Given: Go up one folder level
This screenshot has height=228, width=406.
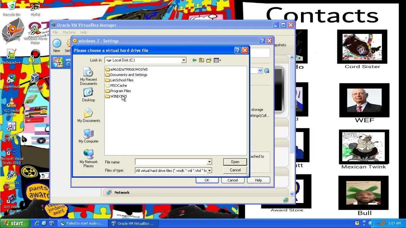Looking at the screenshot, I should tap(201, 60).
